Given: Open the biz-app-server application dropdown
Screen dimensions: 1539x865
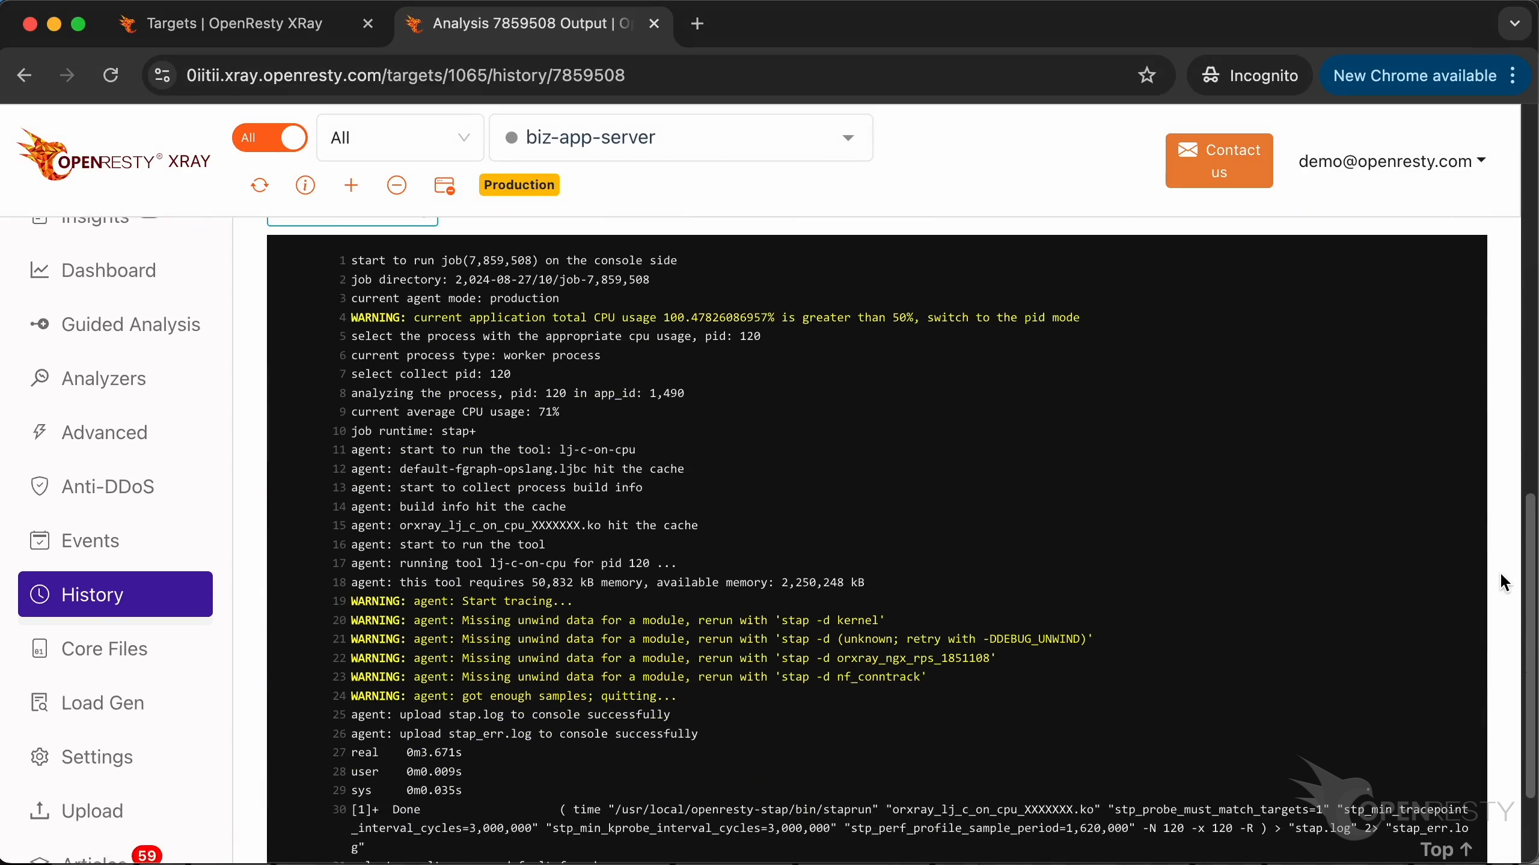Looking at the screenshot, I should (681, 138).
